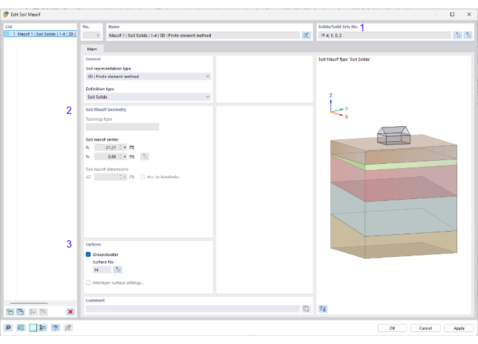Click the list horizontal scrollbar
The width and height of the screenshot is (478, 344).
click(x=29, y=303)
